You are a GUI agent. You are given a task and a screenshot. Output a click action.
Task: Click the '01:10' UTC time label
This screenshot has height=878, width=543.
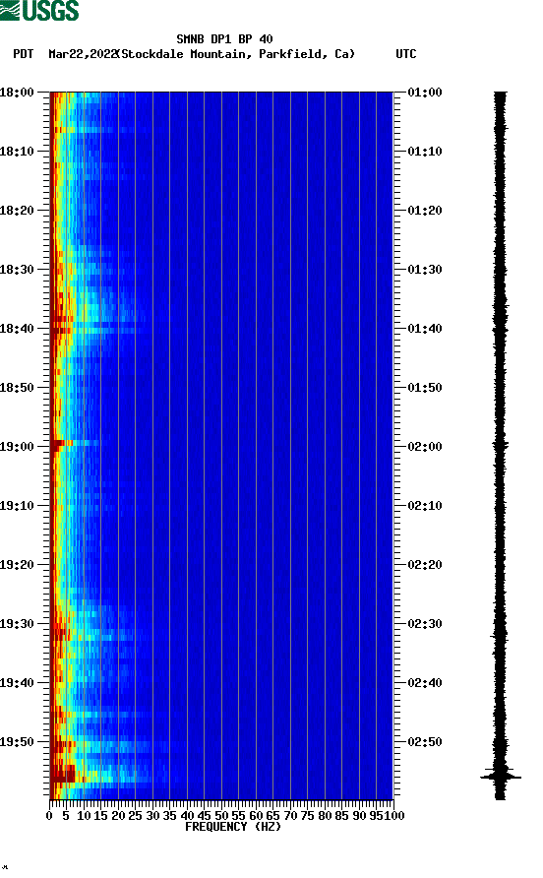click(425, 152)
